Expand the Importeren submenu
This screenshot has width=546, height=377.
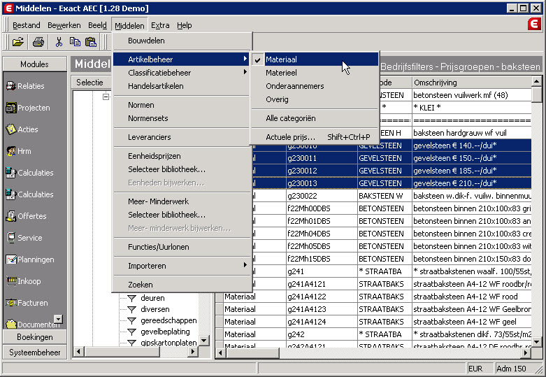coord(182,266)
